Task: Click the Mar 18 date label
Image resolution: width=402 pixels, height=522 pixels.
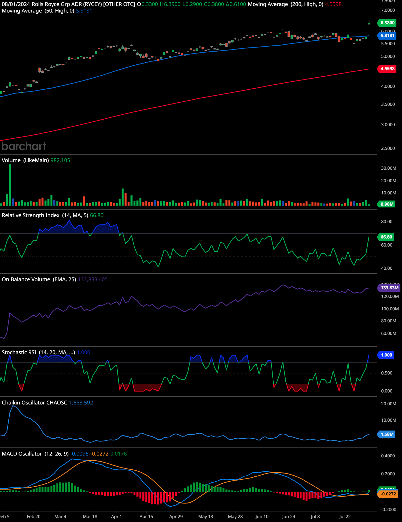Action: click(90, 517)
